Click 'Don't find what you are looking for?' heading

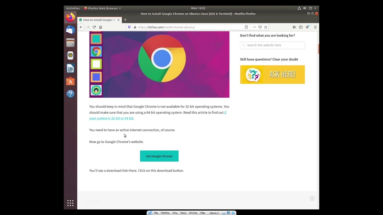[x=268, y=36]
